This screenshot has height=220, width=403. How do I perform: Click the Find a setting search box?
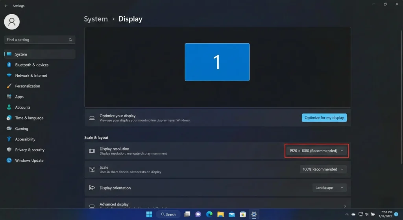(37, 40)
